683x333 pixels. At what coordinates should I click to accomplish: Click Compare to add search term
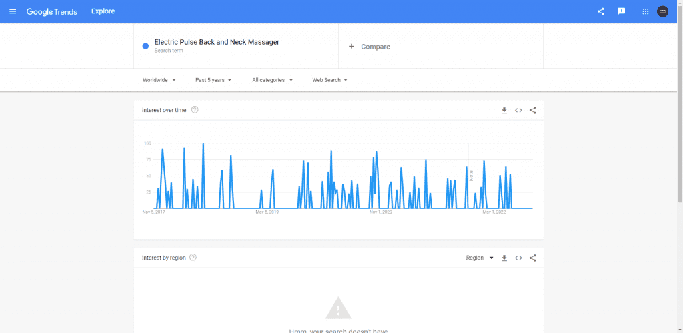click(x=370, y=47)
